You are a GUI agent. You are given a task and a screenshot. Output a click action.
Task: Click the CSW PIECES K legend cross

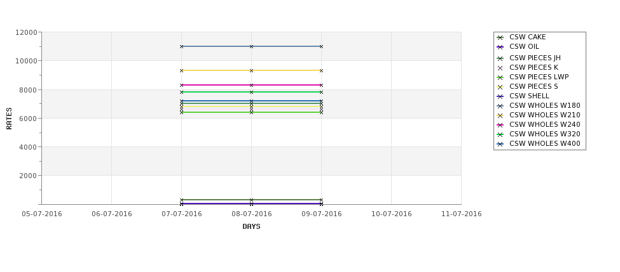pos(500,68)
